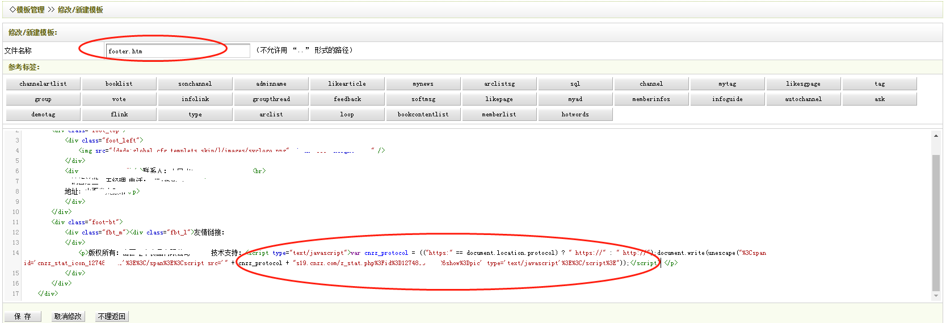Open the 模板管理 breadcrumb link
Image resolution: width=946 pixels, height=323 pixels.
(x=30, y=10)
